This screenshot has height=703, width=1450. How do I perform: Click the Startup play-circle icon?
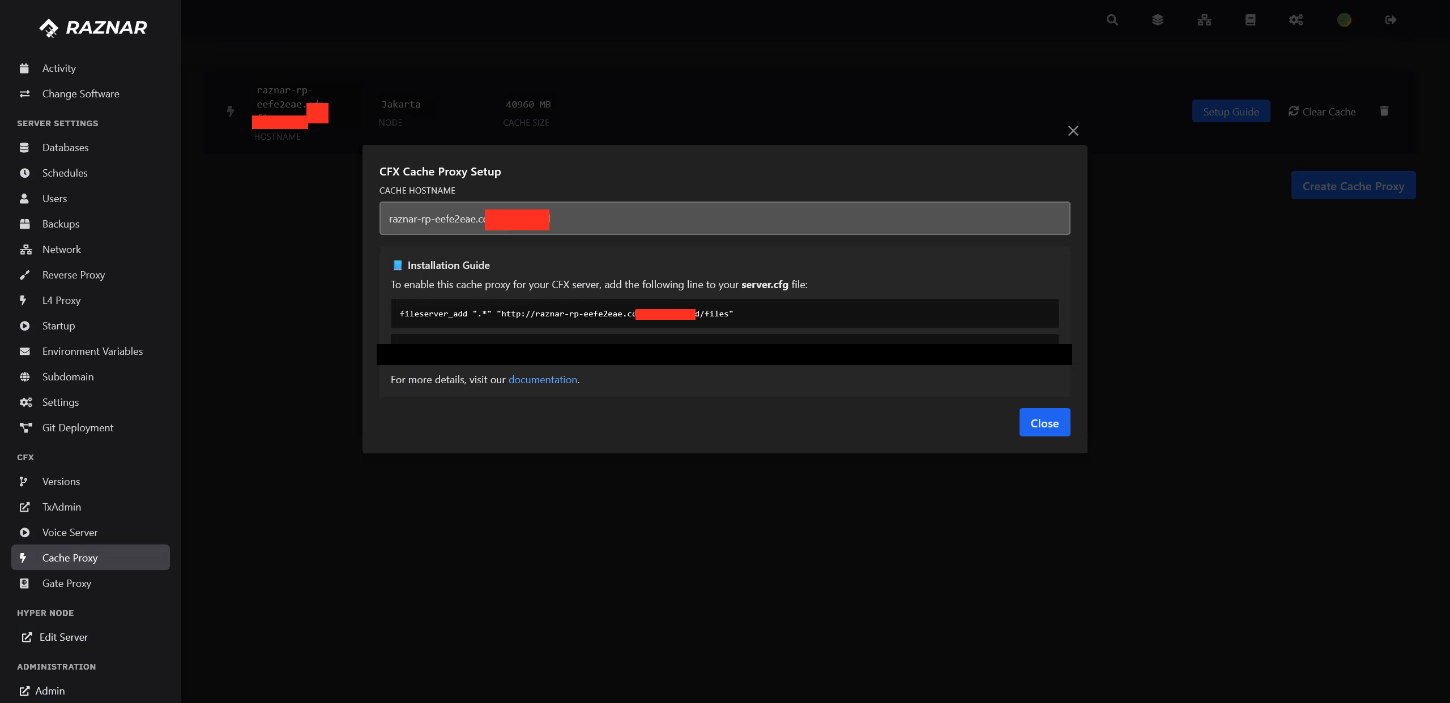coord(24,325)
